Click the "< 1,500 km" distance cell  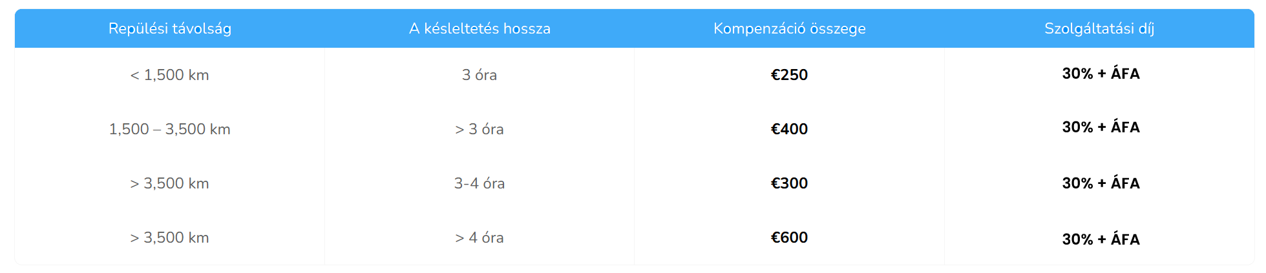[x=169, y=75]
